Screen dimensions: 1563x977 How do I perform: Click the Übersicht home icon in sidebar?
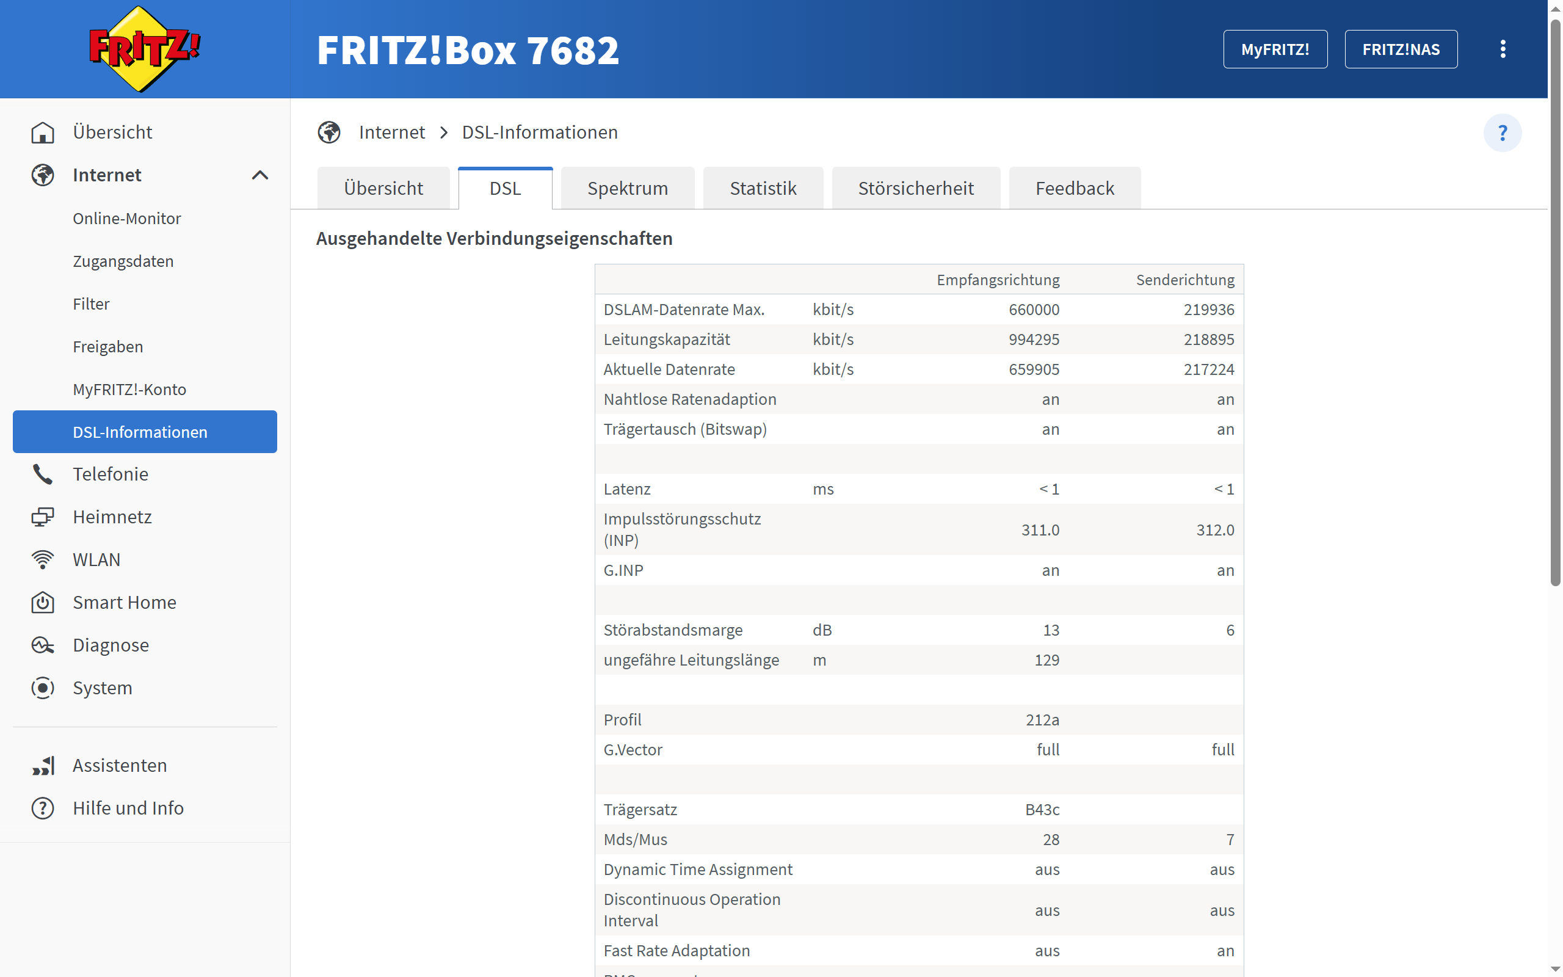coord(43,133)
